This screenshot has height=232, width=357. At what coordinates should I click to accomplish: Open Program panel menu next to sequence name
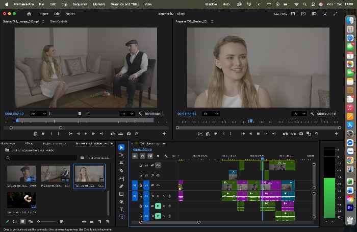pos(212,21)
